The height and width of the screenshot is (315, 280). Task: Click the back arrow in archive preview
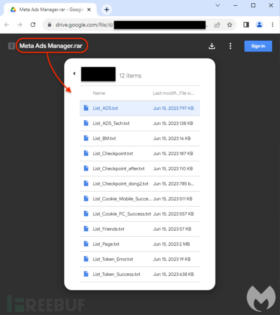pyautogui.click(x=74, y=73)
